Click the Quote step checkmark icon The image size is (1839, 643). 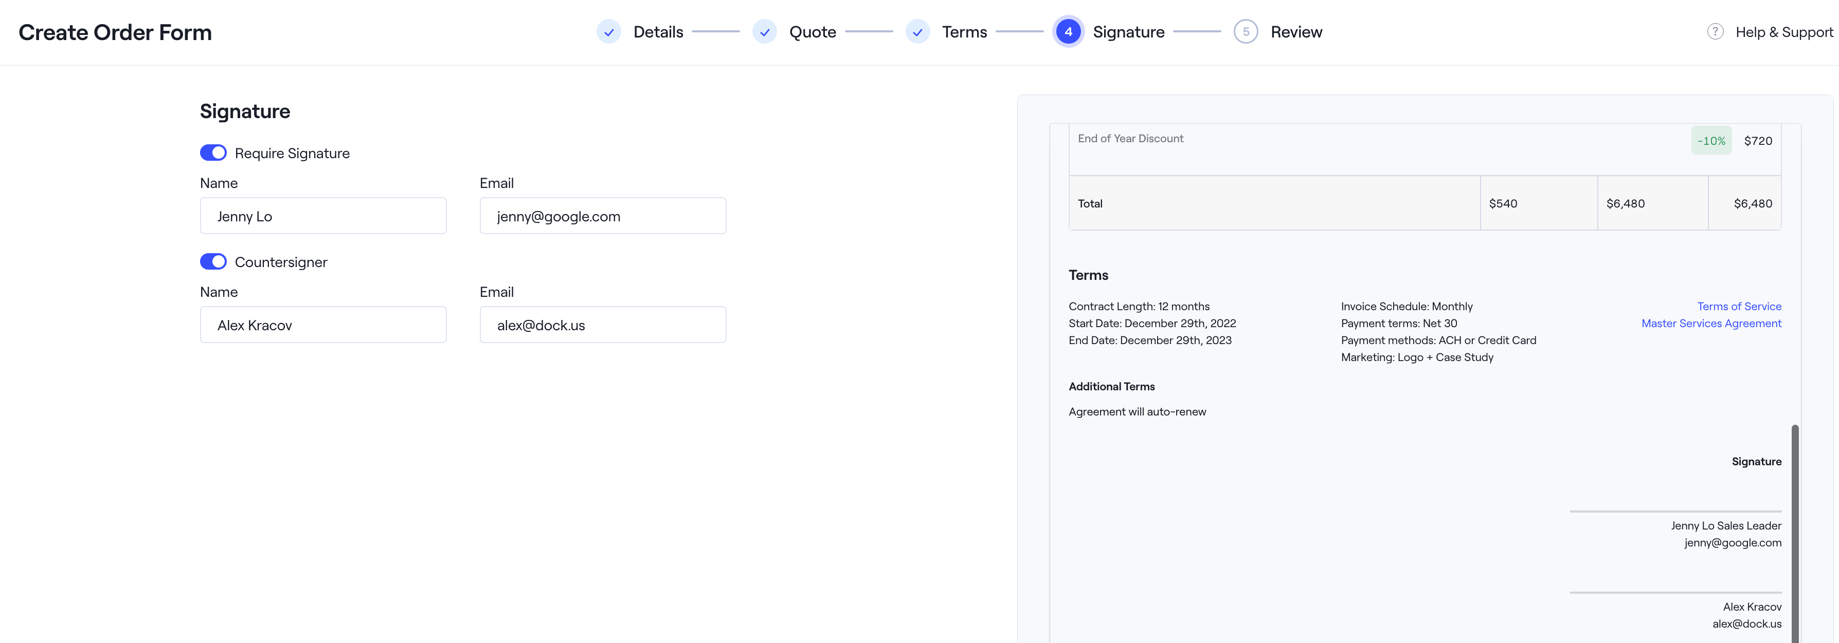[x=764, y=32]
